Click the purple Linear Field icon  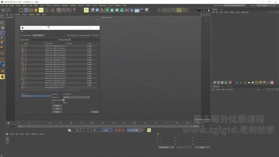(127, 10)
